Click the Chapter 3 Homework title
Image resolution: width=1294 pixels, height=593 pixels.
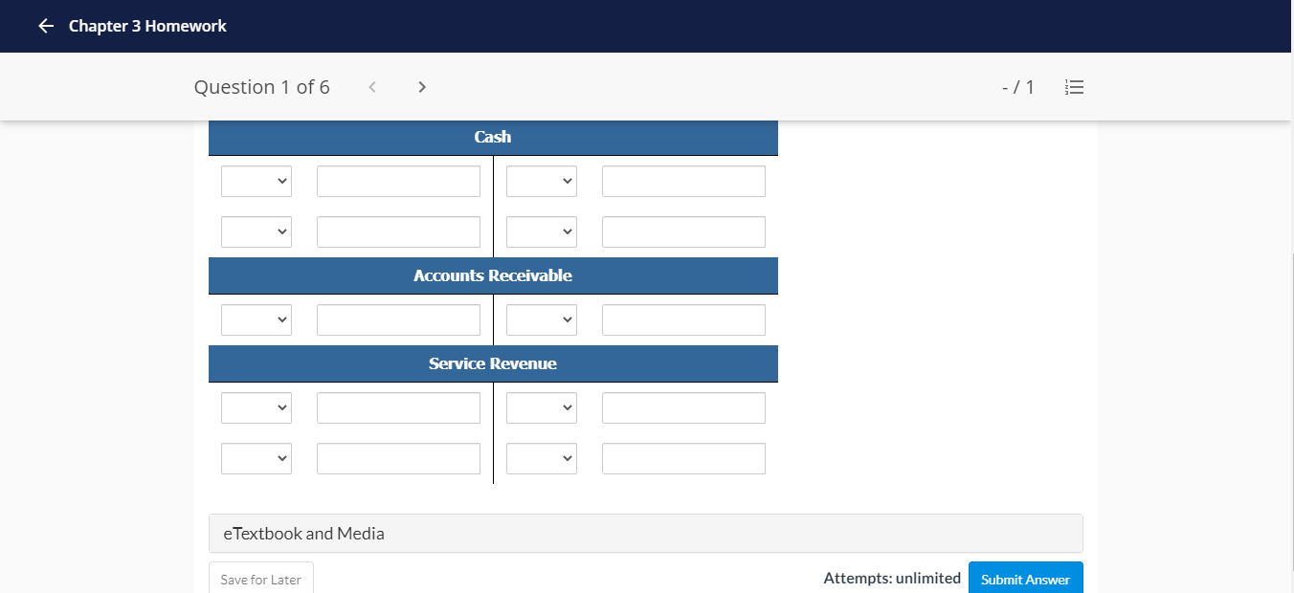click(147, 26)
